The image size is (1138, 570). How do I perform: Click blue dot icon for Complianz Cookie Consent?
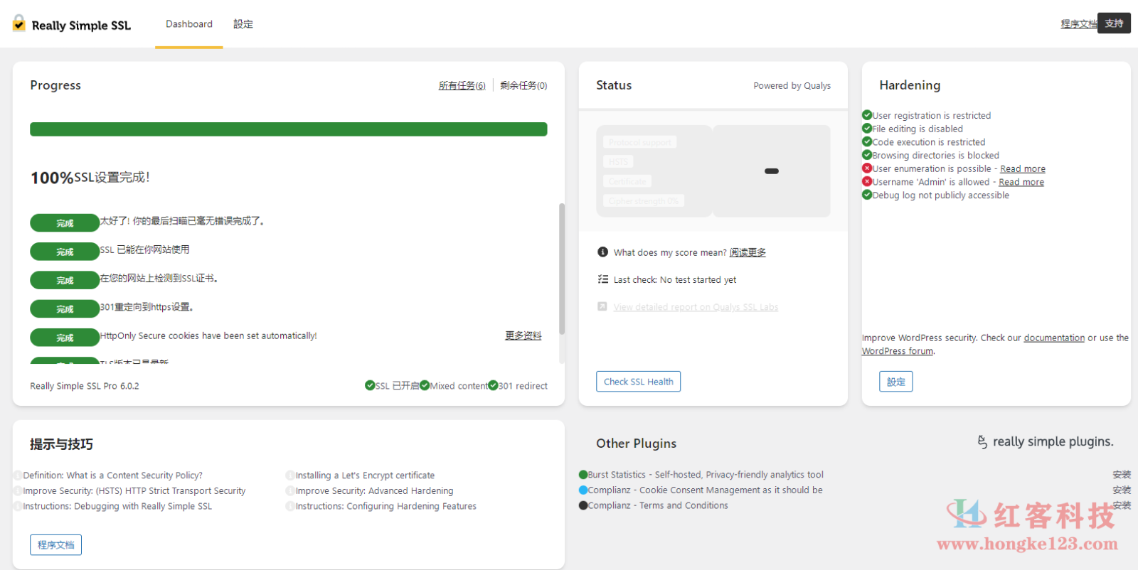coord(583,490)
